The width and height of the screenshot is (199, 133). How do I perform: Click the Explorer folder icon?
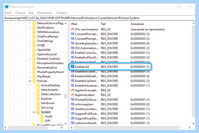(x=38, y=99)
